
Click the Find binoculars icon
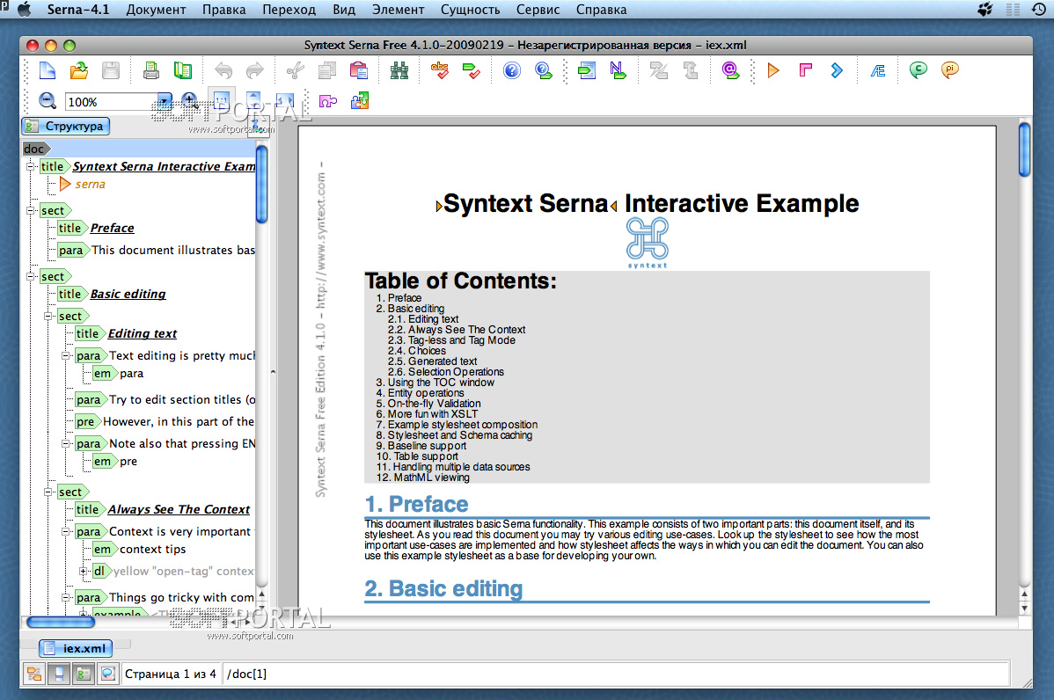pos(399,70)
